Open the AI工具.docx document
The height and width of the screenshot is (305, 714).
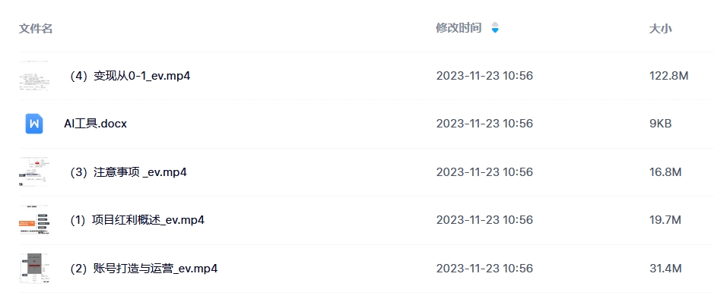pos(95,124)
